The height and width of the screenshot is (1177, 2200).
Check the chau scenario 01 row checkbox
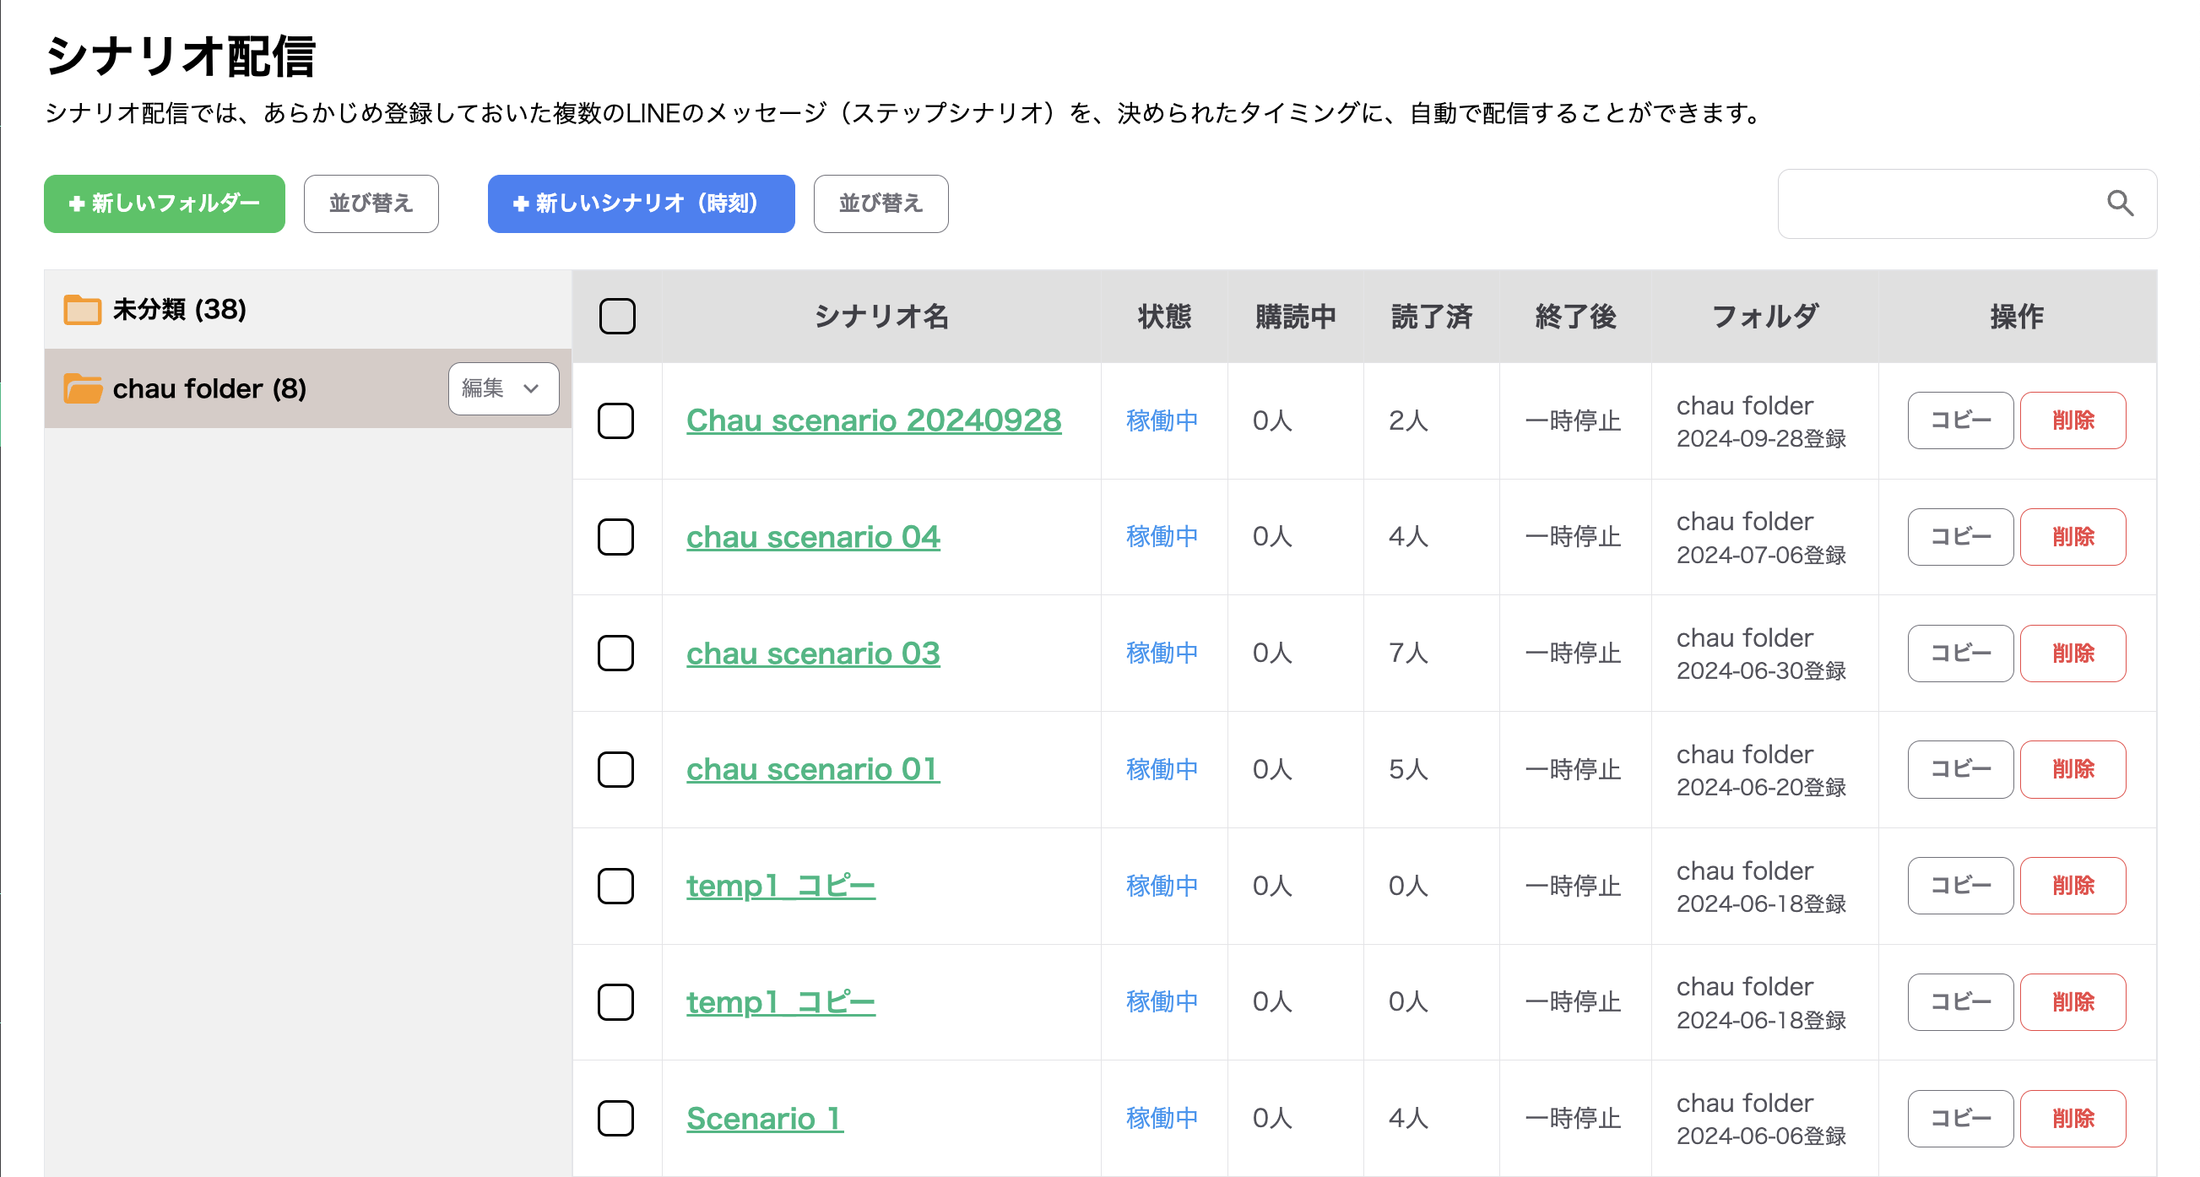coord(615,768)
